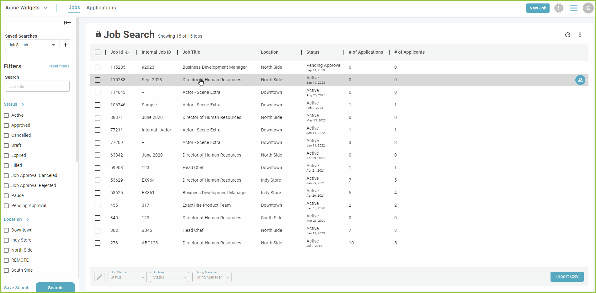
Task: Open the alert notifications badge icon
Action: coord(559,8)
